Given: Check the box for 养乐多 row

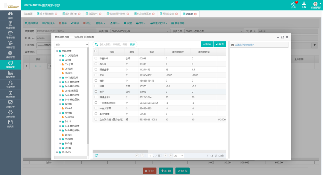Looking at the screenshot, I should point(96,64).
